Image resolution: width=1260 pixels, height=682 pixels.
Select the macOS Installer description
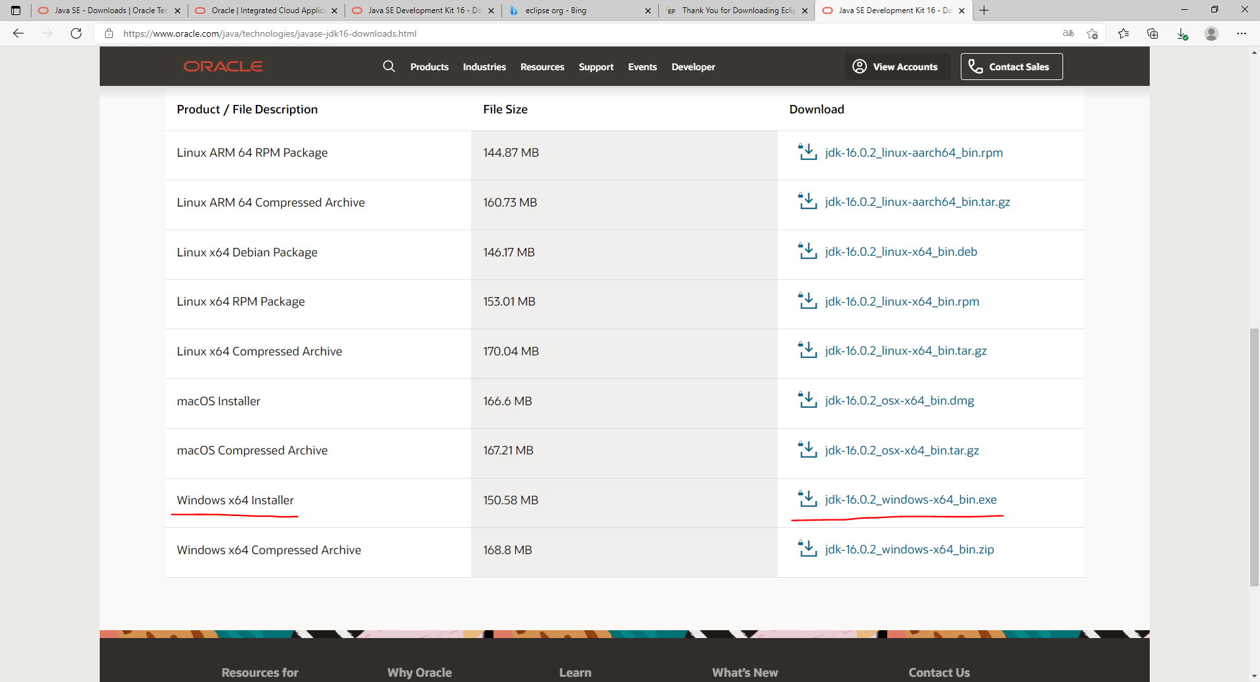click(x=219, y=401)
